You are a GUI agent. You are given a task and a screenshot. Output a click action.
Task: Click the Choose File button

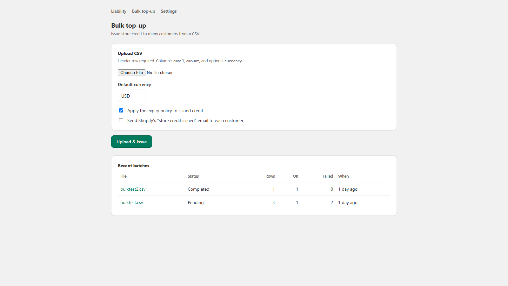pos(131,72)
